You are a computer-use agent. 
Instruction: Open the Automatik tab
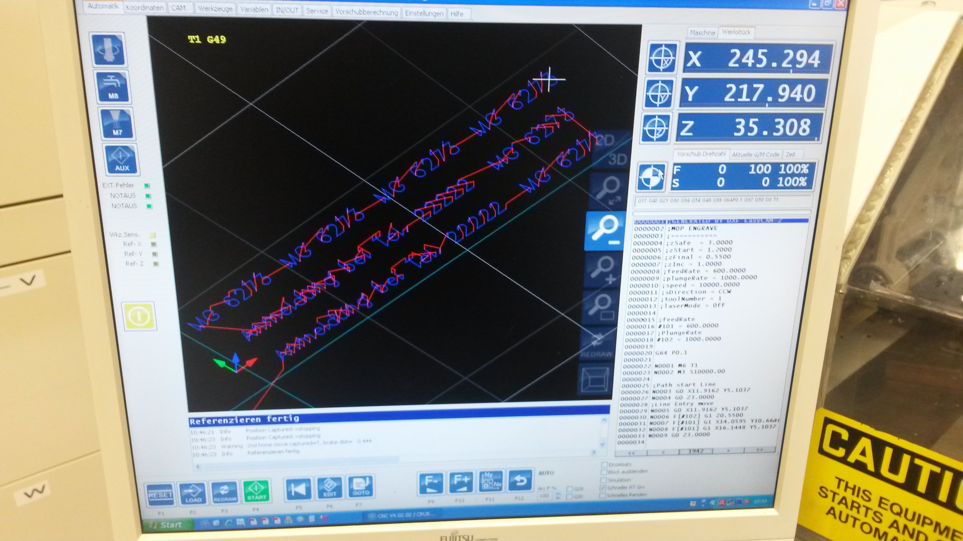click(x=103, y=7)
